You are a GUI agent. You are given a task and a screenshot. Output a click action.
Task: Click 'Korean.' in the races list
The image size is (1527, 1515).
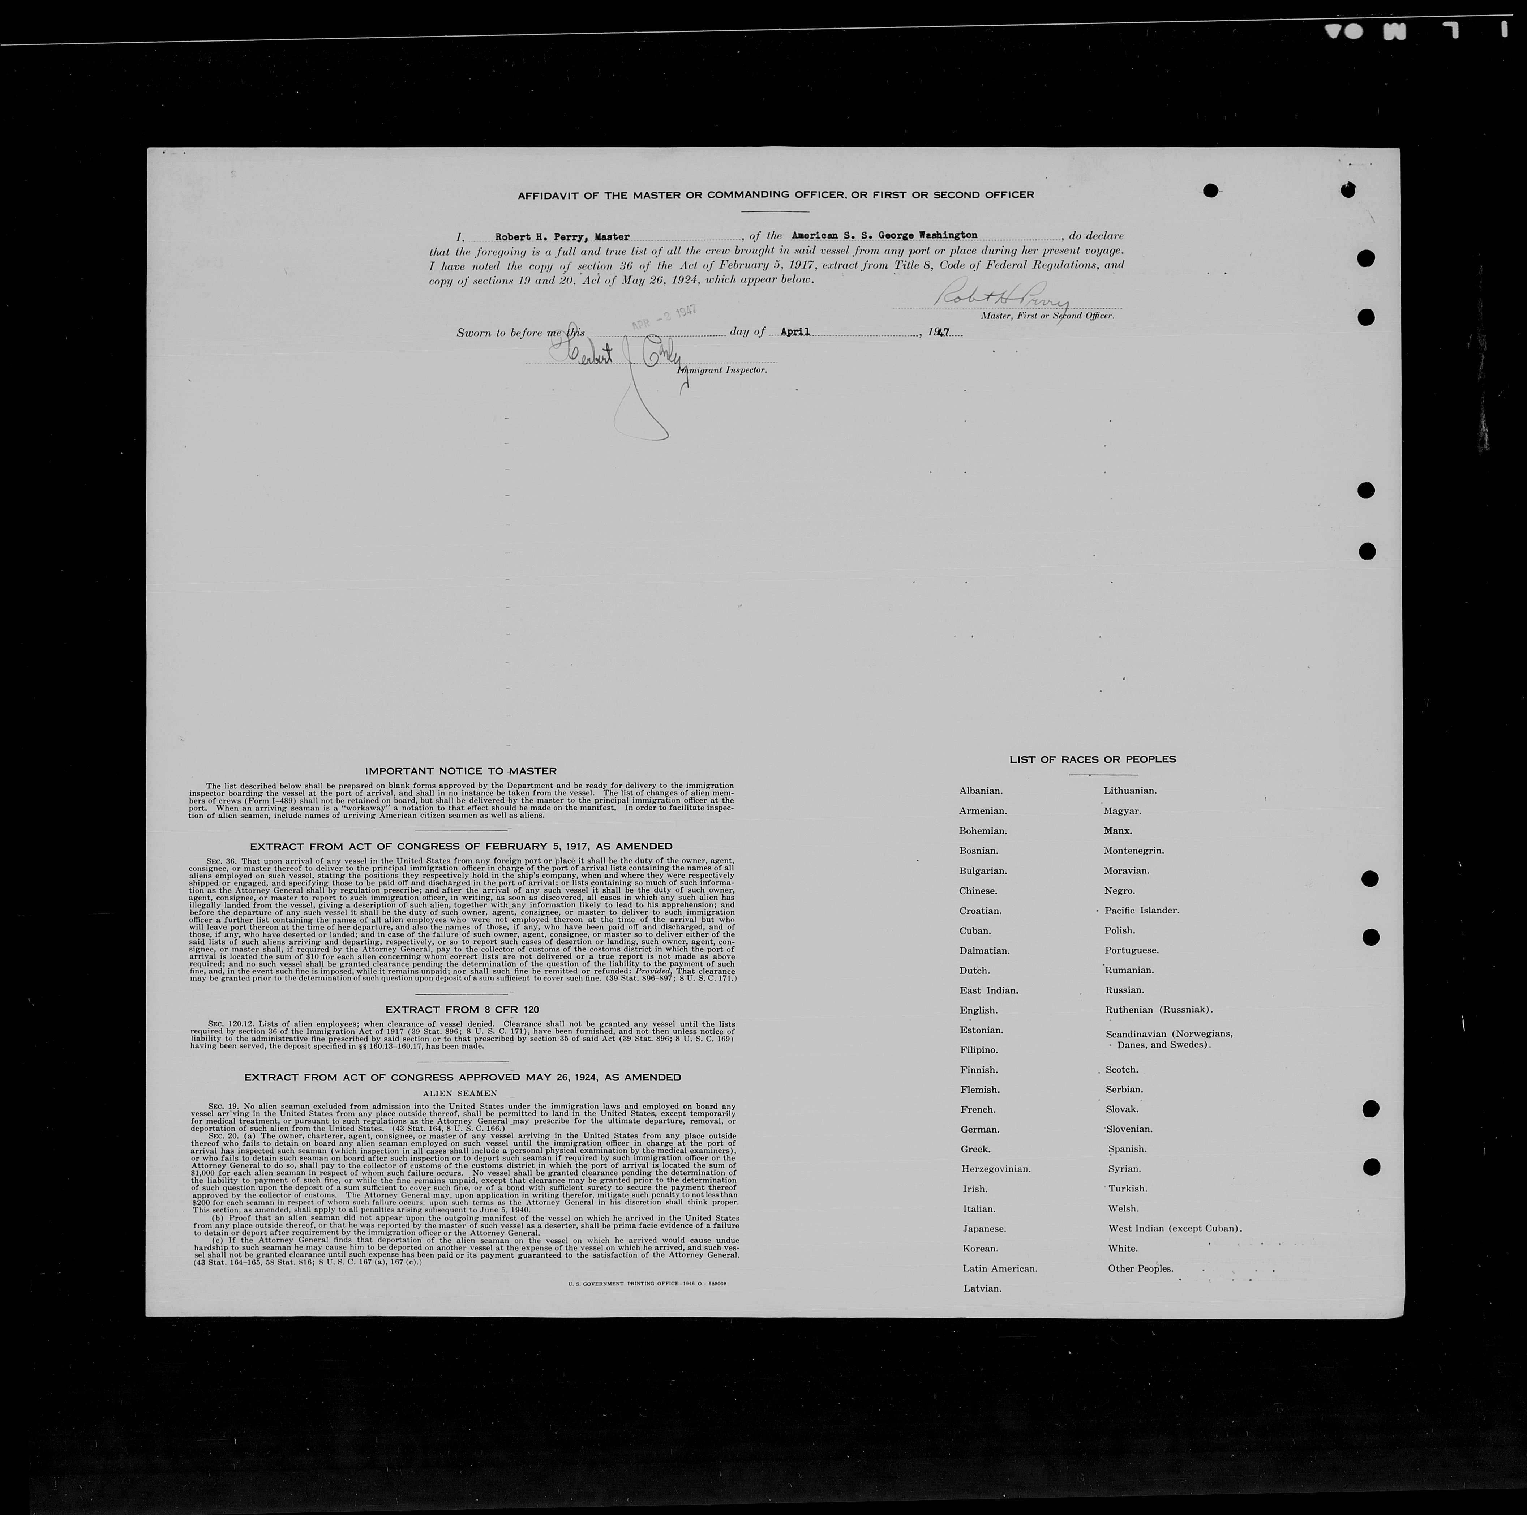pos(981,1249)
